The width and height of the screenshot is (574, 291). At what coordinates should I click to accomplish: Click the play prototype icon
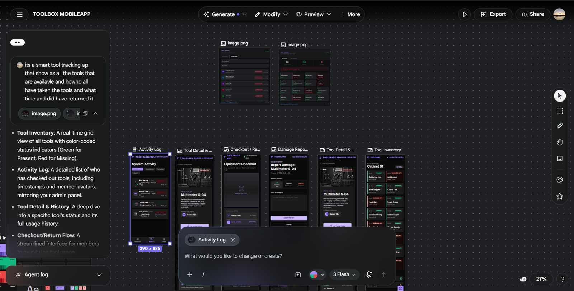tap(465, 14)
